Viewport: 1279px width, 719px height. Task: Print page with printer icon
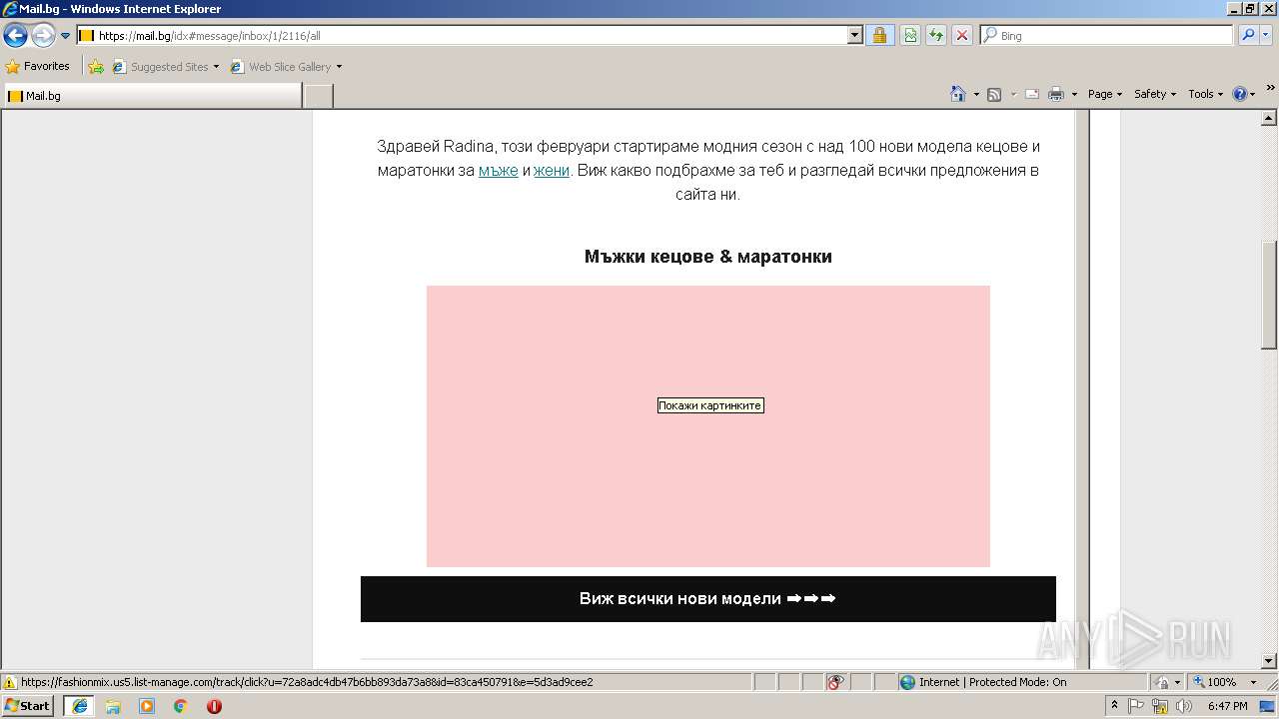[x=1056, y=94]
